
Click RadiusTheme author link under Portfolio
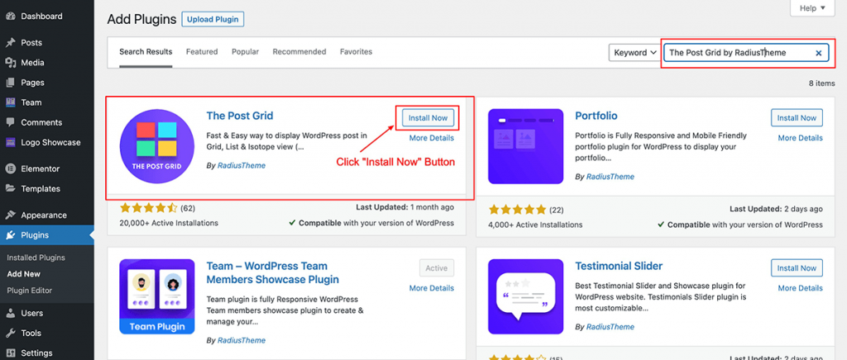pyautogui.click(x=610, y=177)
